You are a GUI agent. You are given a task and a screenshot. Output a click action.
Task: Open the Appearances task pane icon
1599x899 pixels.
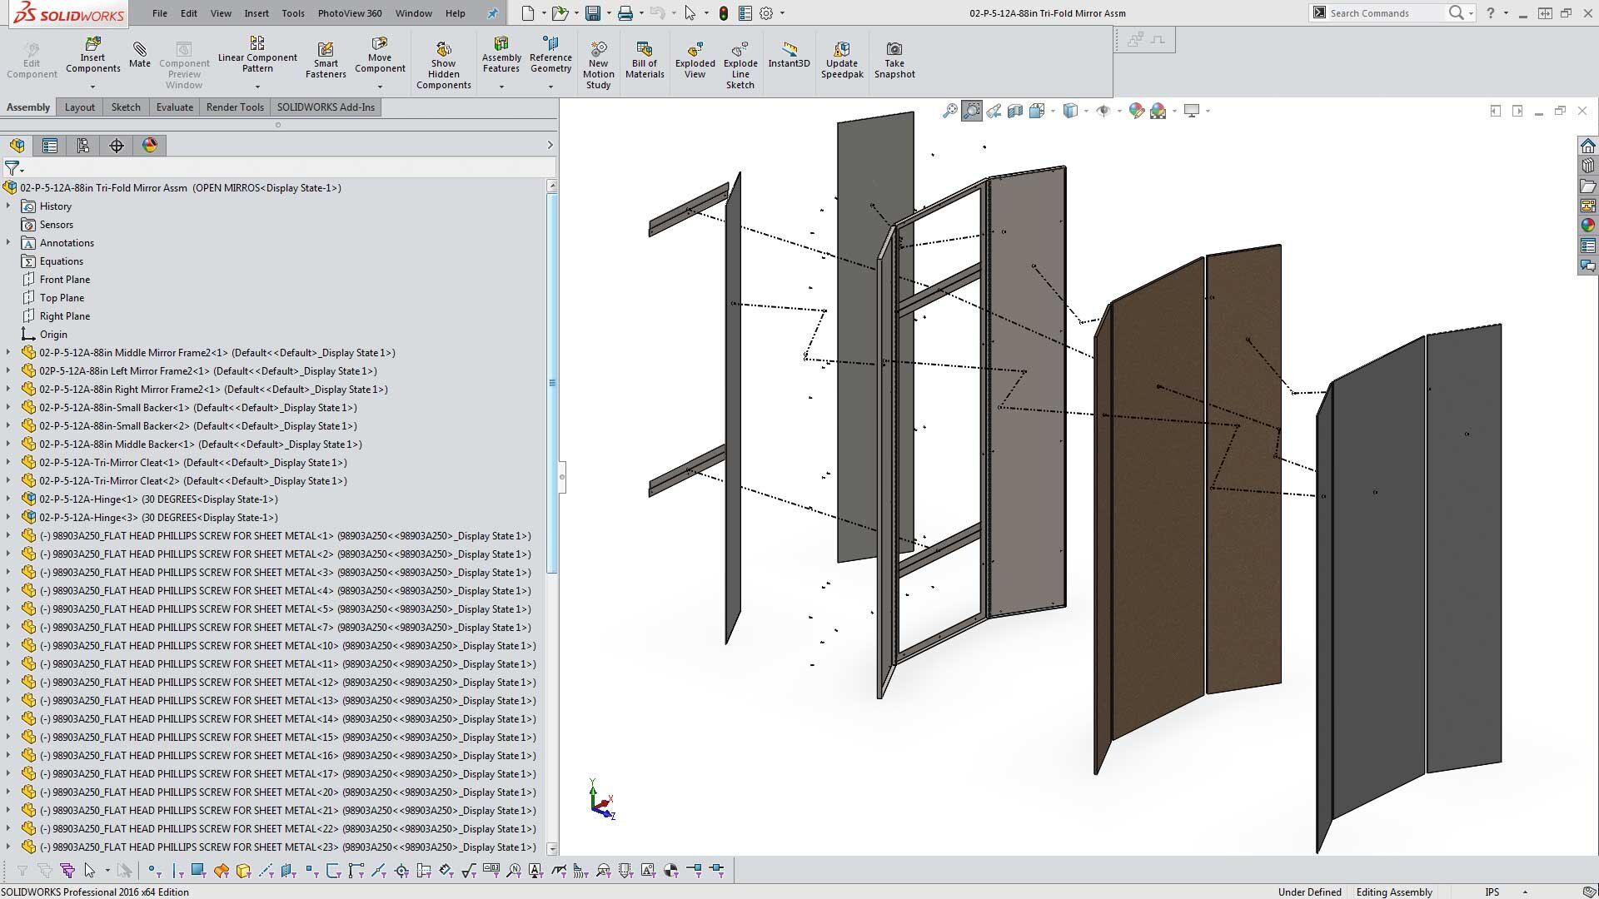pos(1588,226)
